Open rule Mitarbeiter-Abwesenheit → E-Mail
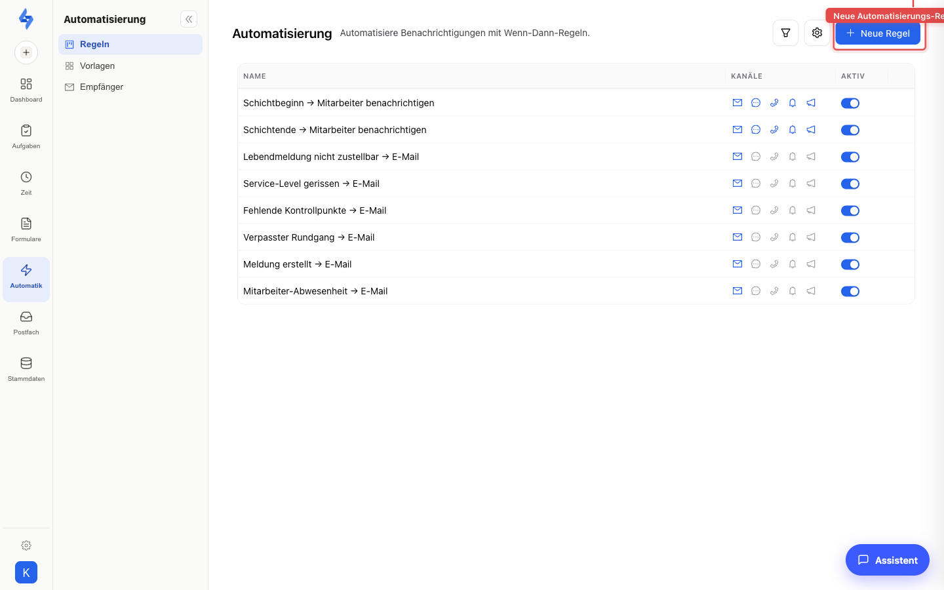The width and height of the screenshot is (944, 590). point(315,291)
